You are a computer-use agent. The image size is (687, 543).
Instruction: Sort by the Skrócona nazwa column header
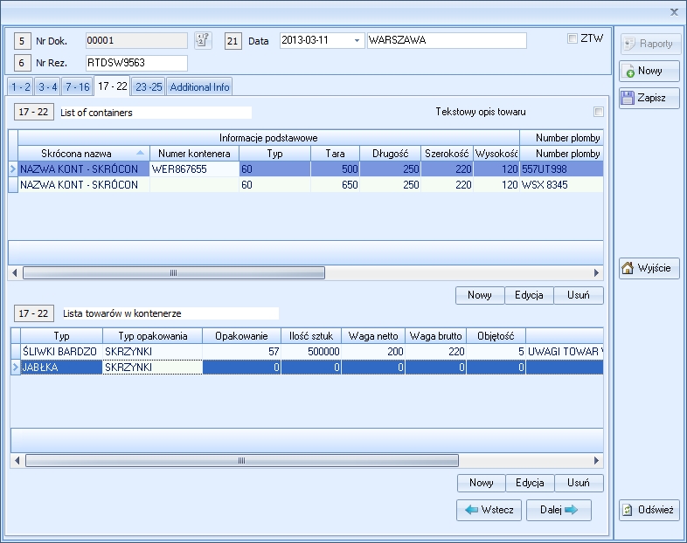(84, 154)
